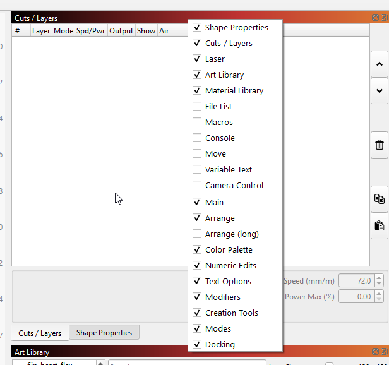Image resolution: width=389 pixels, height=365 pixels.
Task: Close the Art Library panel
Action: (384, 352)
